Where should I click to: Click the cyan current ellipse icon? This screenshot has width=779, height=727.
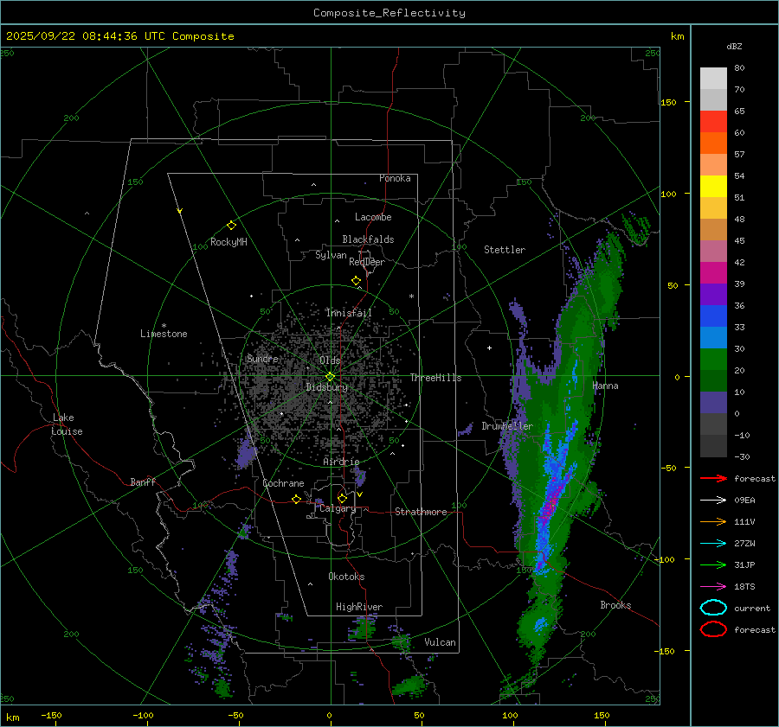713,608
